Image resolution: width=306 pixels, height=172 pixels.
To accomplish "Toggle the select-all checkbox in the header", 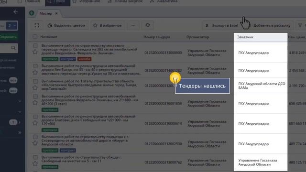I will (x=35, y=37).
